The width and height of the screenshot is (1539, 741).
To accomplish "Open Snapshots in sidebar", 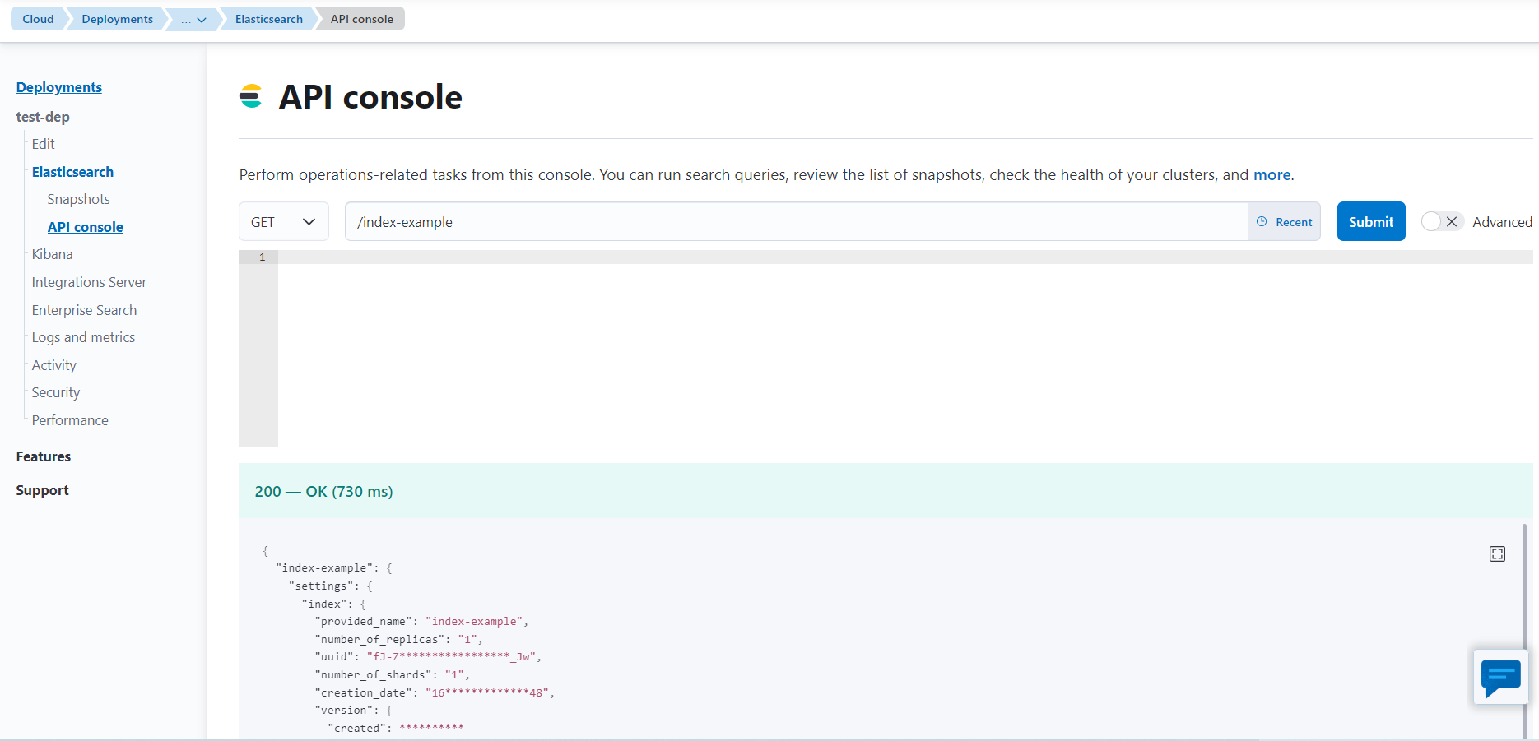I will click(x=78, y=199).
